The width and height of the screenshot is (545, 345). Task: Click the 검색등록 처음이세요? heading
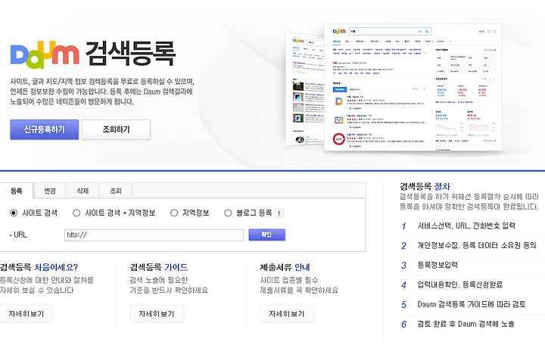point(39,267)
